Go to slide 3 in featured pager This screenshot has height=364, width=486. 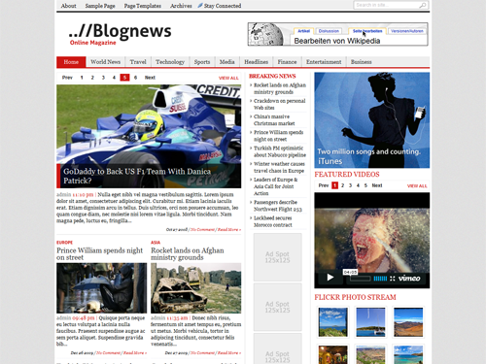pyautogui.click(x=103, y=78)
